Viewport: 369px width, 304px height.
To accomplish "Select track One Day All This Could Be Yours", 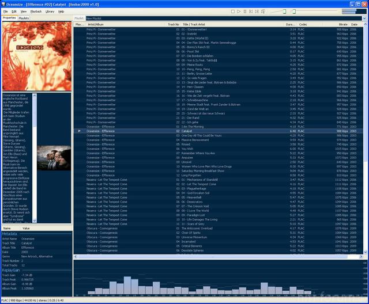I will tap(219, 135).
